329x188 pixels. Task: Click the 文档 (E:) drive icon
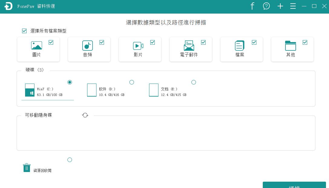point(154,90)
